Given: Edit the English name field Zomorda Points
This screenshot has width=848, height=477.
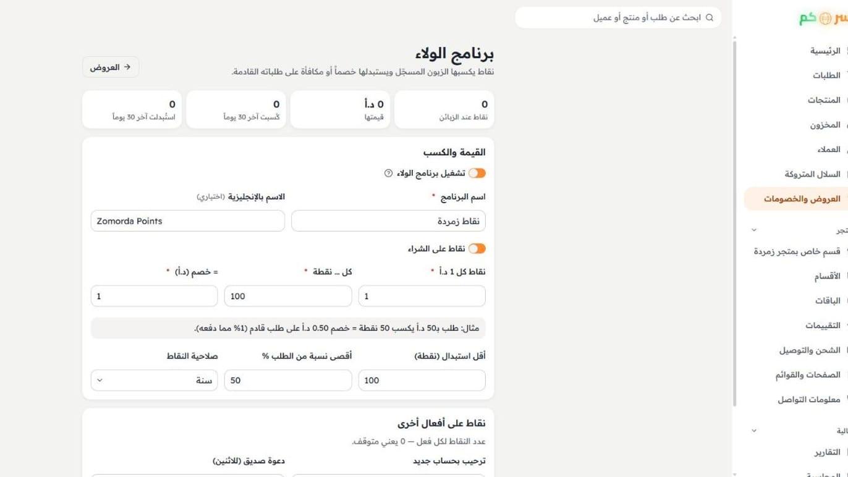Looking at the screenshot, I should tap(188, 221).
